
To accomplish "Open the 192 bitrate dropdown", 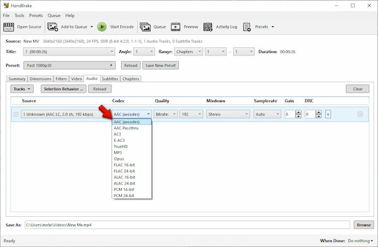I will point(192,114).
